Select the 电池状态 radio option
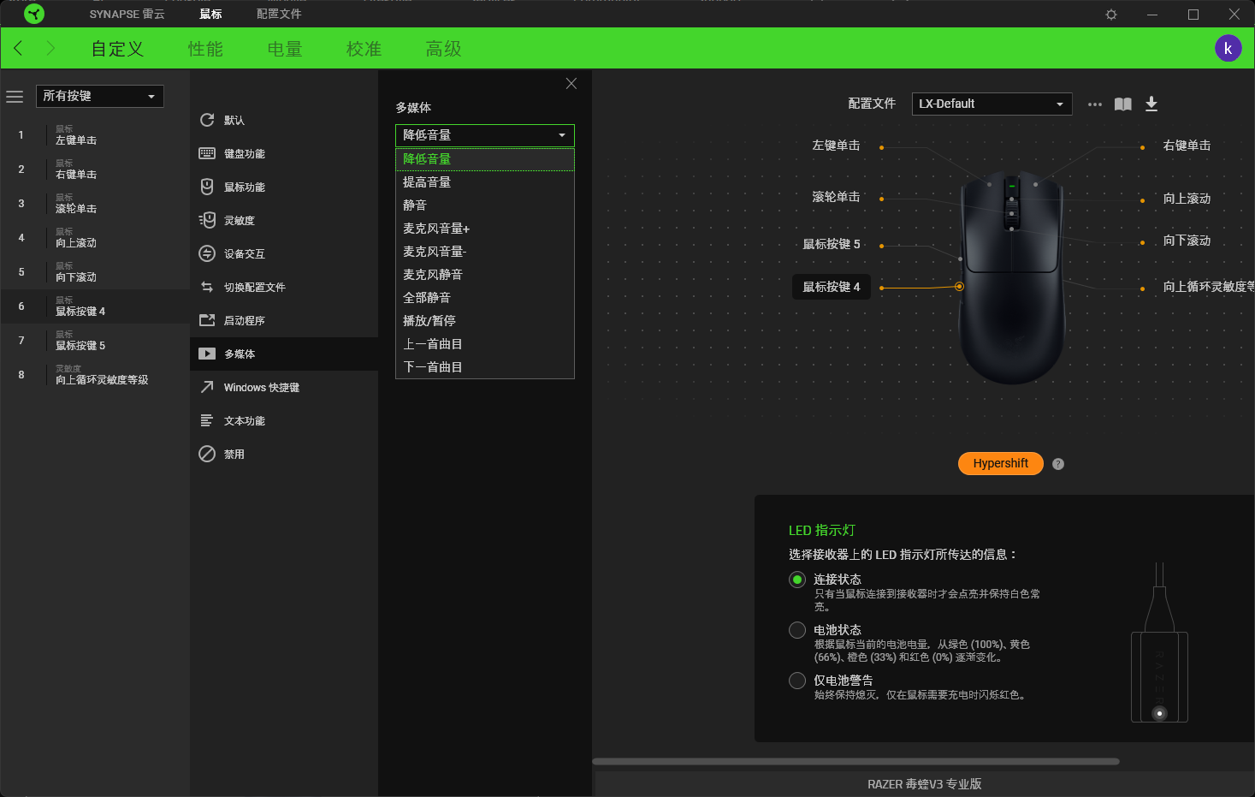 797,630
